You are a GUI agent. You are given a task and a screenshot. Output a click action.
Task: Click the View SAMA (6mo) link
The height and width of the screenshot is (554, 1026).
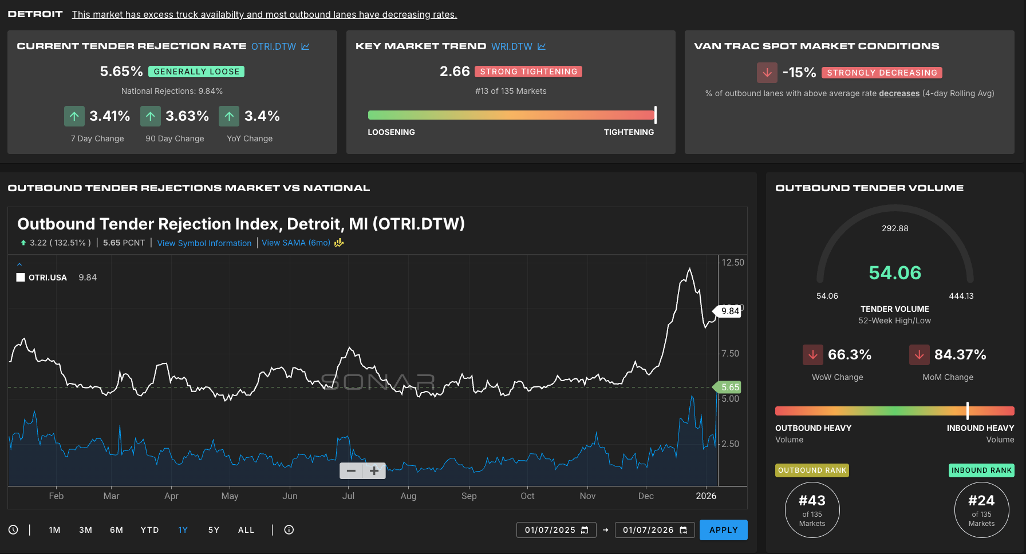click(x=295, y=243)
